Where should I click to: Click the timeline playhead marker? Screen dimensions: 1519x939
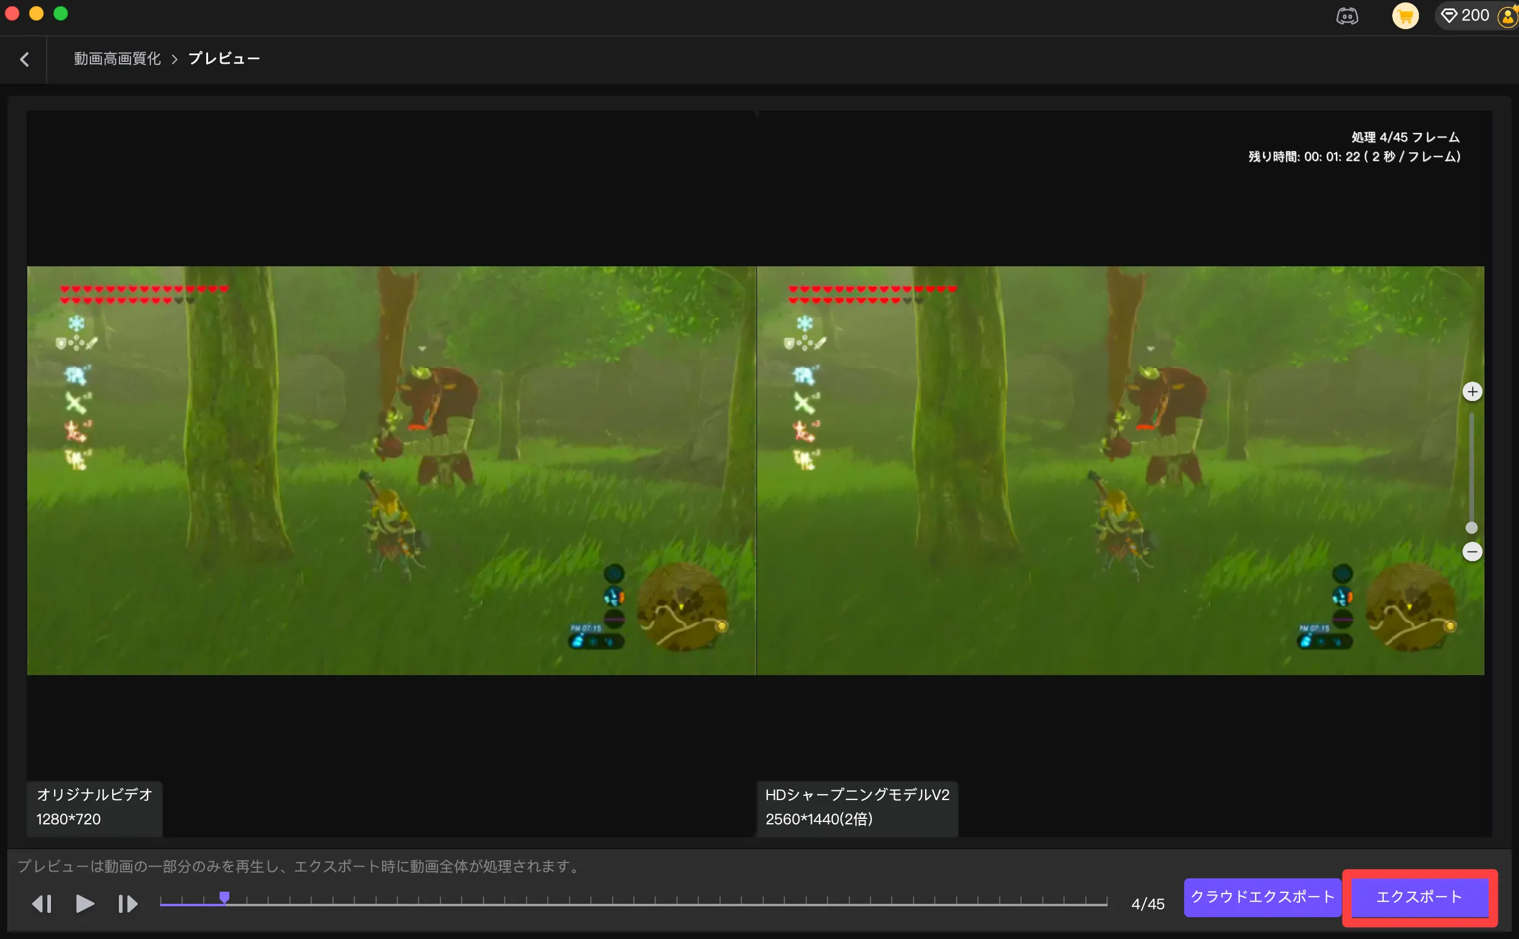pyautogui.click(x=224, y=897)
